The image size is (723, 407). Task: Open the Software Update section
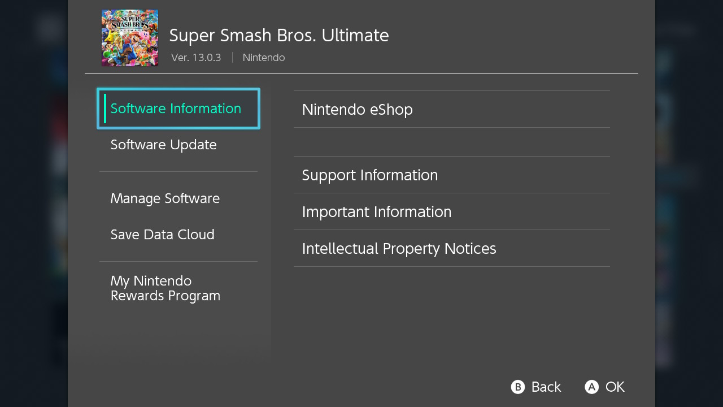(178, 145)
